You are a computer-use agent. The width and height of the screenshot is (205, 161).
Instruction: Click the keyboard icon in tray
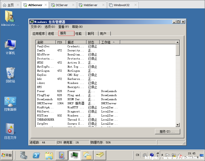(145, 155)
